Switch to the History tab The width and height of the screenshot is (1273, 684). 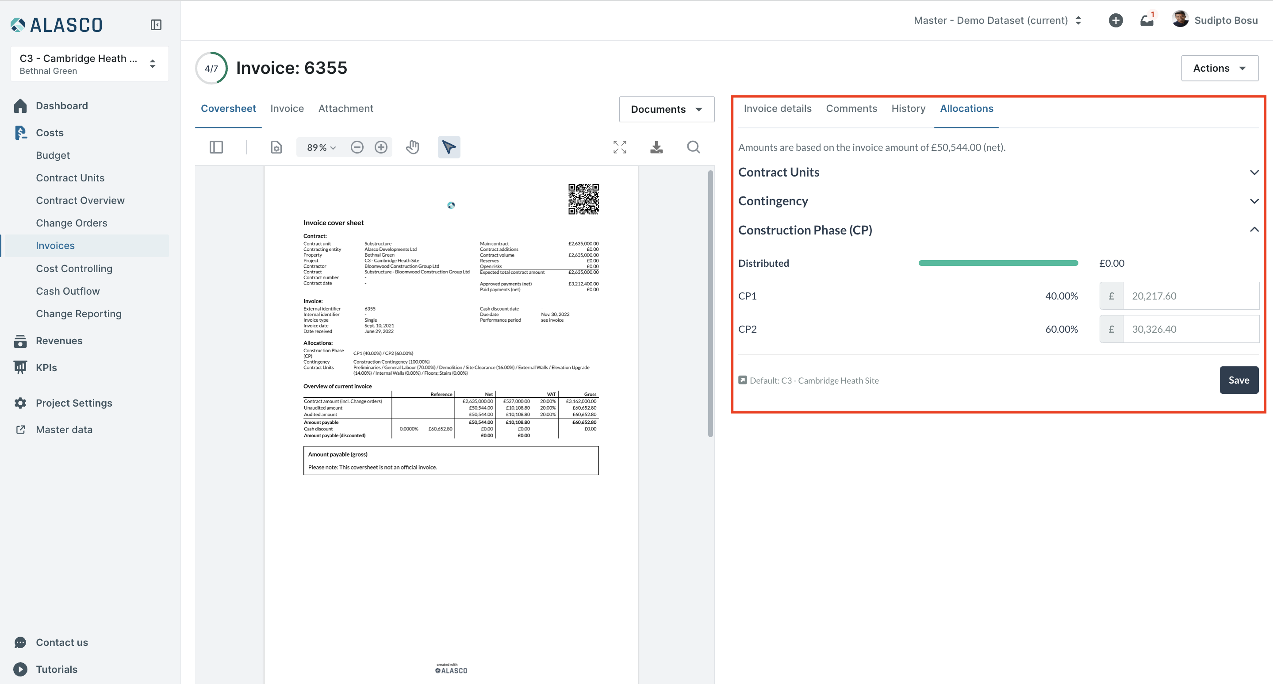[x=908, y=109]
